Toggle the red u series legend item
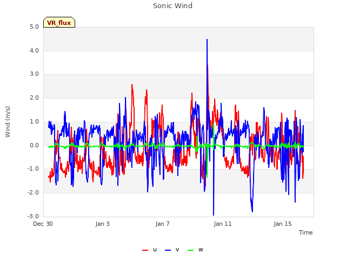This screenshot has height=260, width=346. pos(150,250)
